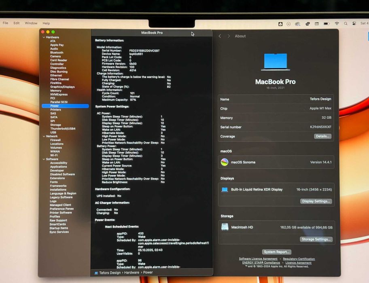Image resolution: width=369 pixels, height=283 pixels.
Task: Open the Licence Agreement link
Action: [299, 263]
